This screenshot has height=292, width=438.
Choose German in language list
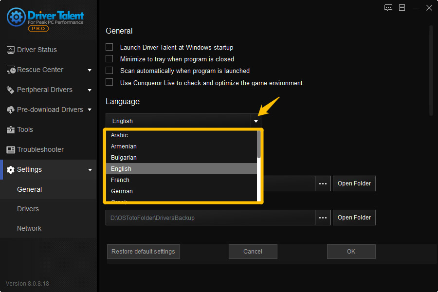coord(182,191)
